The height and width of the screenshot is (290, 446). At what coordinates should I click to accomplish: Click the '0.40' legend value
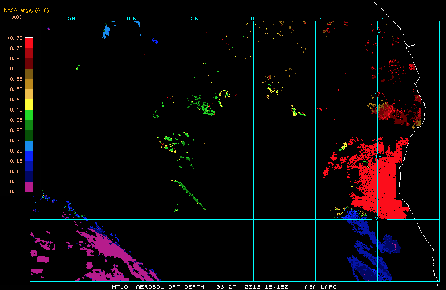16,110
